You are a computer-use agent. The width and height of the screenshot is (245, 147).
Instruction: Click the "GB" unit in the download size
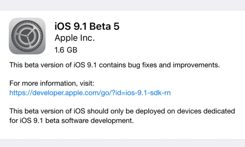(x=73, y=50)
